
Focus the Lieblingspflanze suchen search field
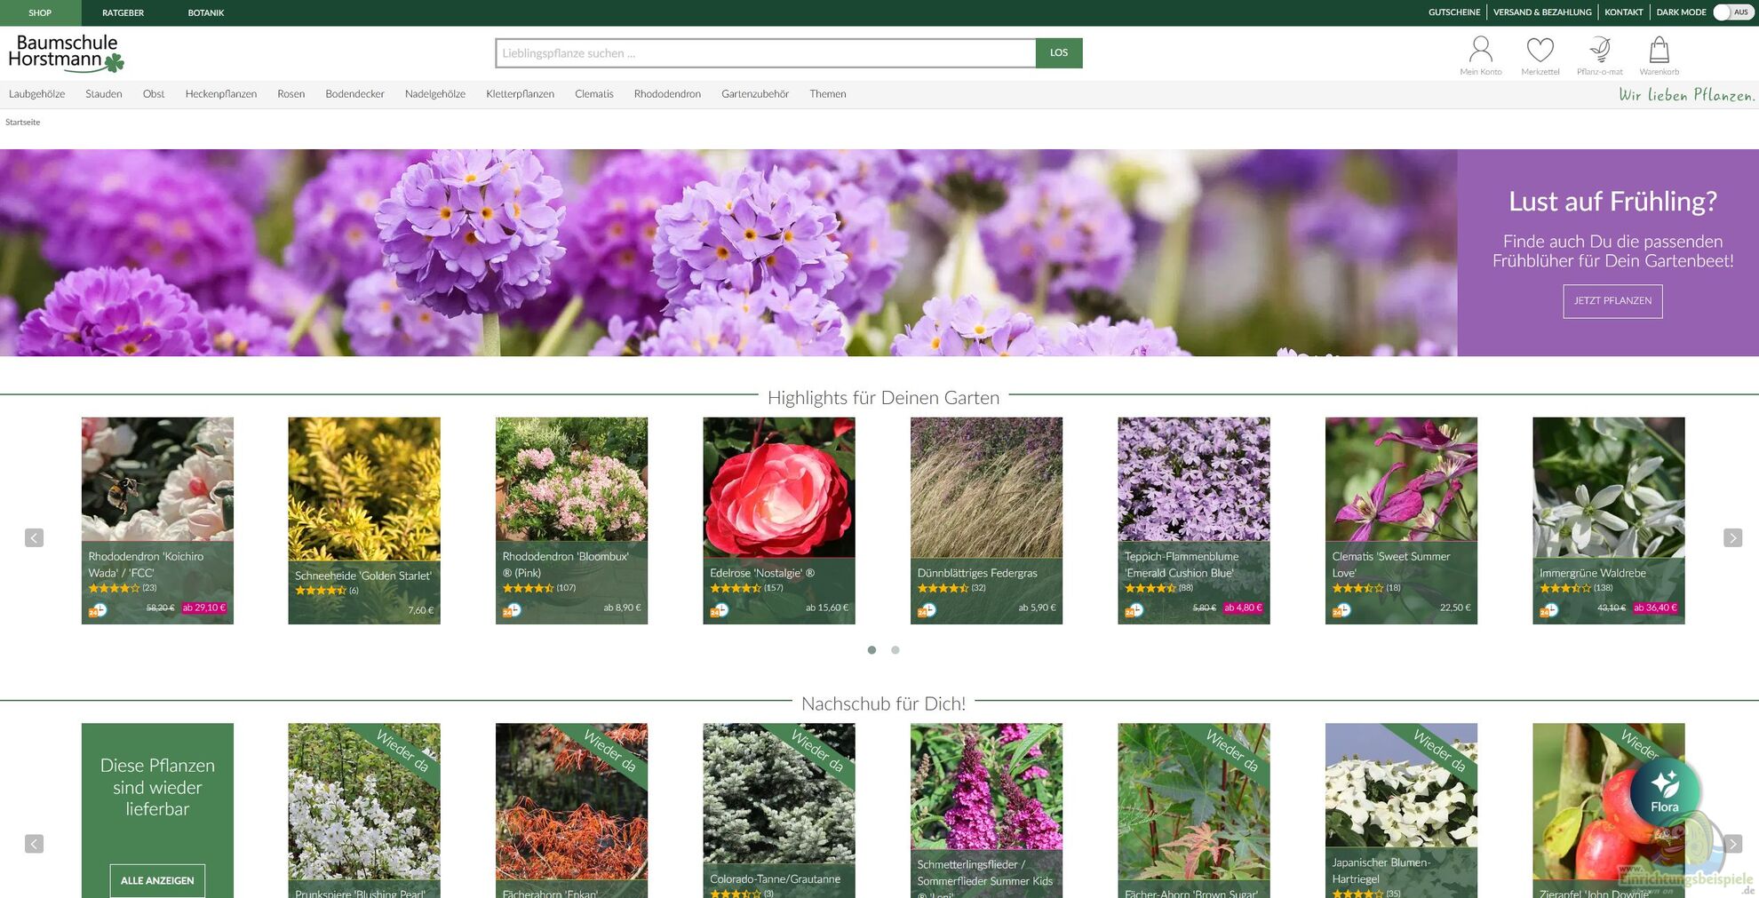tap(765, 53)
